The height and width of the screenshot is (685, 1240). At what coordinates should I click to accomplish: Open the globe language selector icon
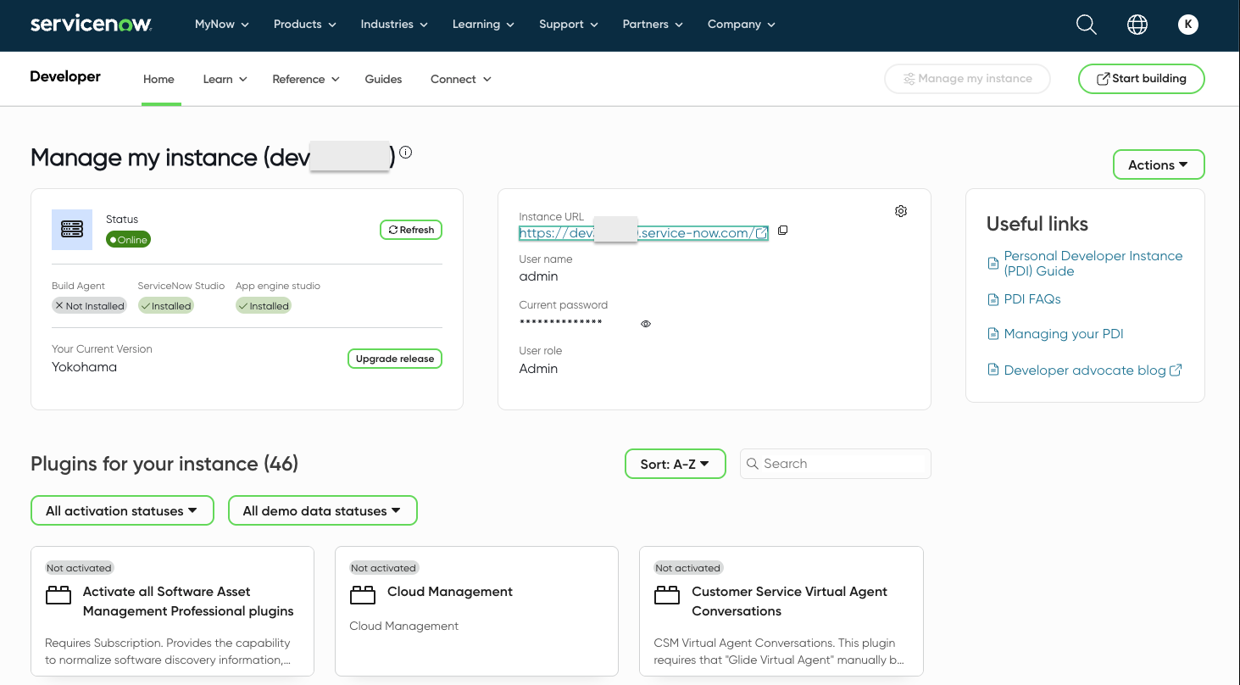coord(1137,25)
